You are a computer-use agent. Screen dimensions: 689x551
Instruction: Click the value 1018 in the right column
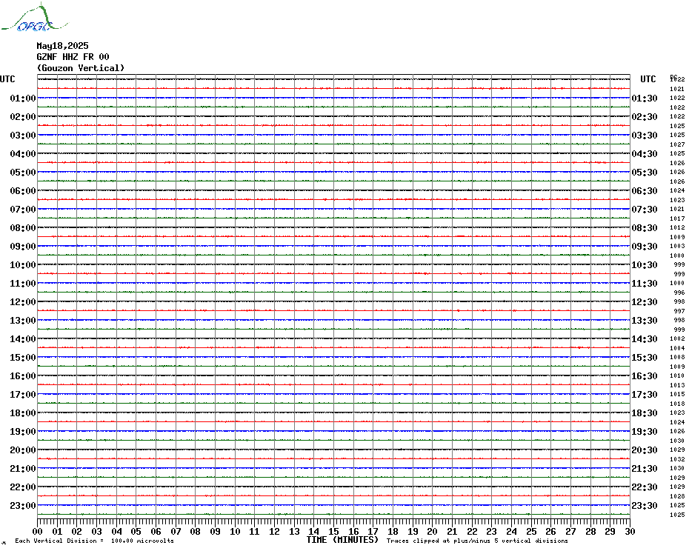[x=677, y=404]
